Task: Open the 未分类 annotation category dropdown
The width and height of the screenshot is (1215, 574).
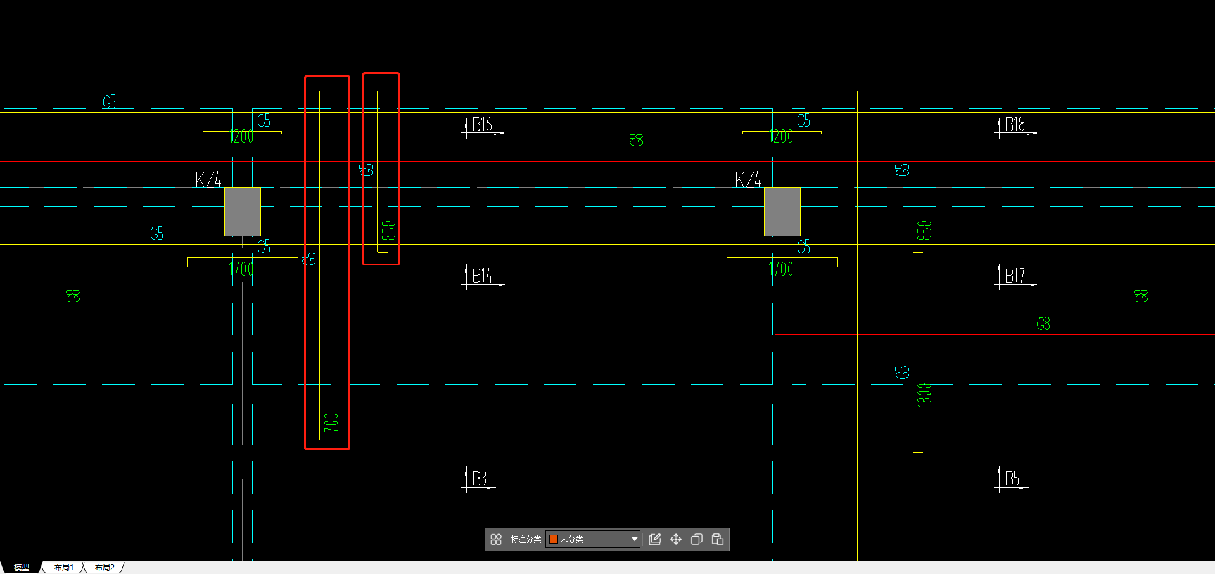Action: point(593,539)
